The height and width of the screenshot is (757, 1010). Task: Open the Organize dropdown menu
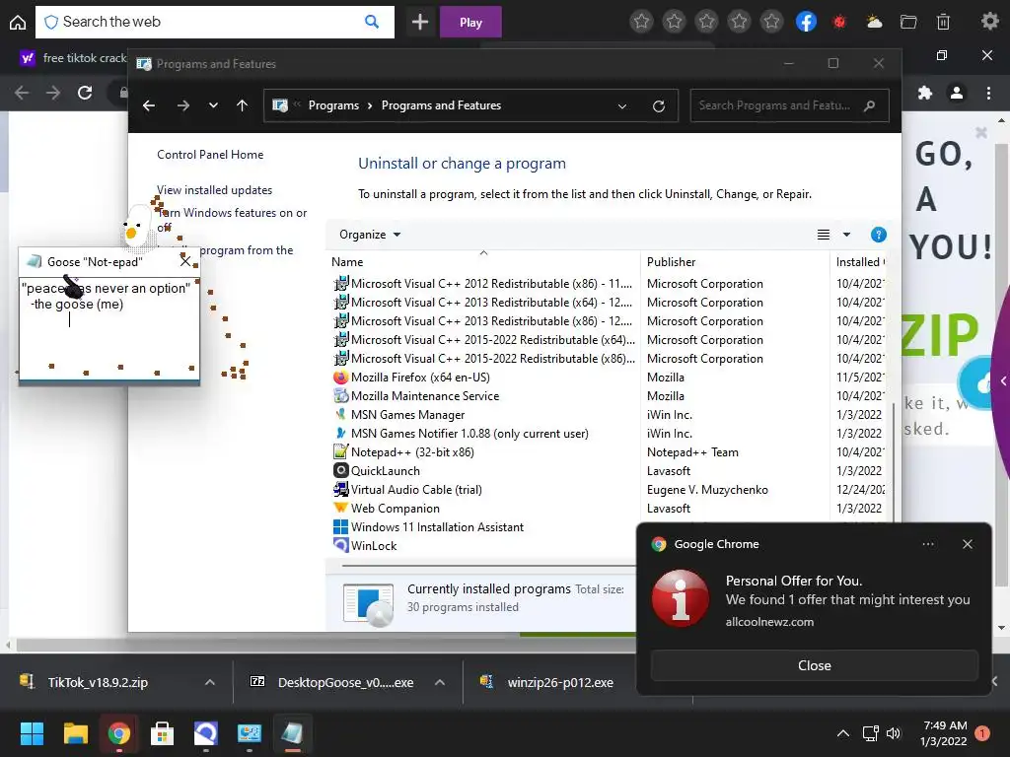point(370,235)
